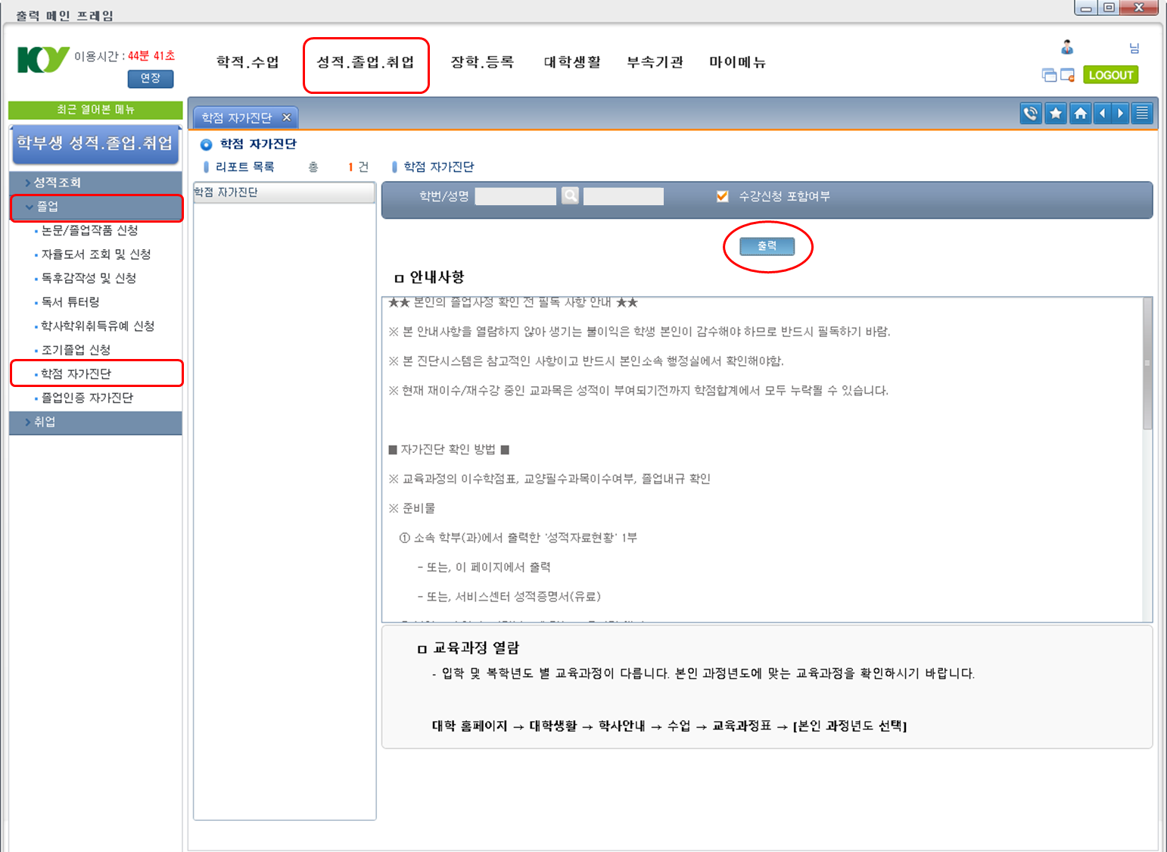The image size is (1167, 852).
Task: Add this page to favorites via star icon
Action: tap(1055, 114)
